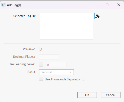
Task: Minimize the Add Tag(s) dialog
Action: pos(96,5)
